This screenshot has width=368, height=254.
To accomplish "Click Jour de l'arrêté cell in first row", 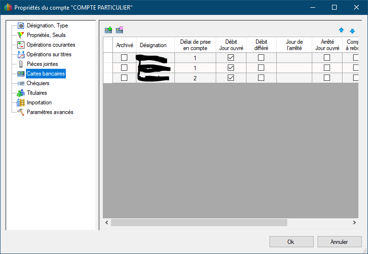I will click(294, 58).
